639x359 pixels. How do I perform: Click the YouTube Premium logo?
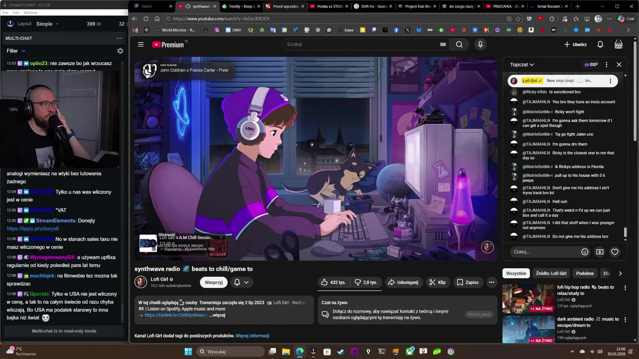pos(168,44)
